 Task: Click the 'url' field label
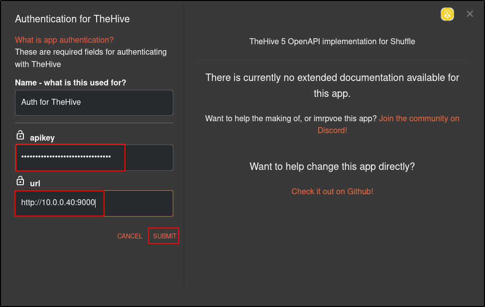point(35,183)
